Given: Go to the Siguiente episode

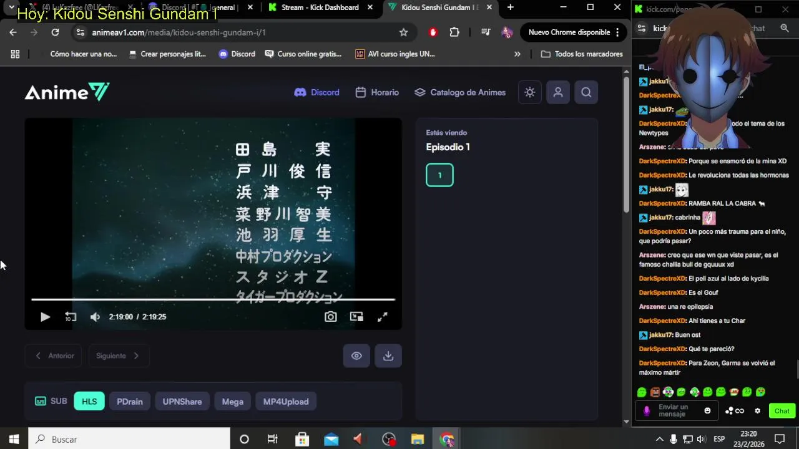Looking at the screenshot, I should coord(119,355).
